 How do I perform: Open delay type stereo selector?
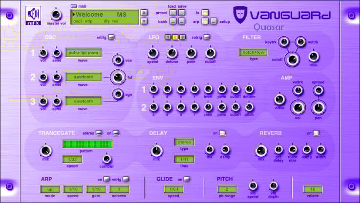coord(184,142)
